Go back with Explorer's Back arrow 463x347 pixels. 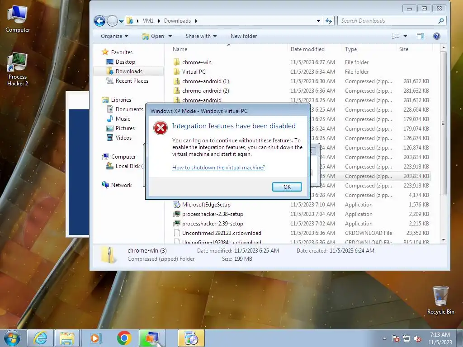99,21
